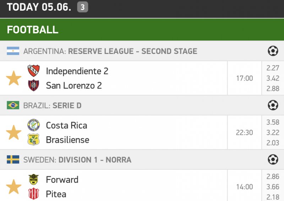This screenshot has width=284, height=201.
Task: Click the Costa Rica club crest
Action: click(x=34, y=125)
